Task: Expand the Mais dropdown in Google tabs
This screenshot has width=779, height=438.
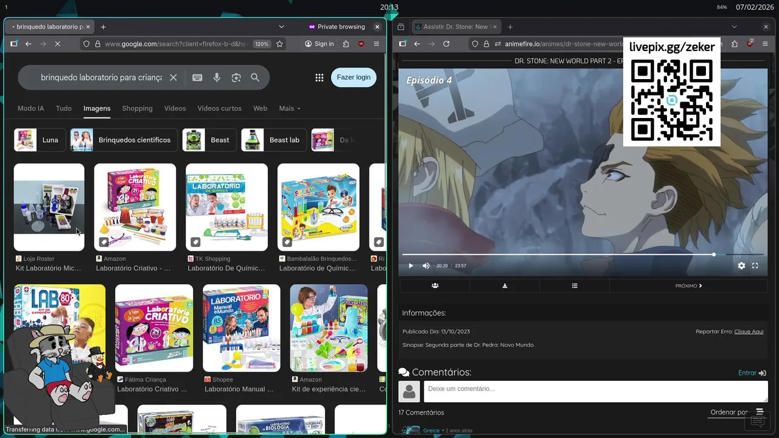Action: tap(290, 108)
